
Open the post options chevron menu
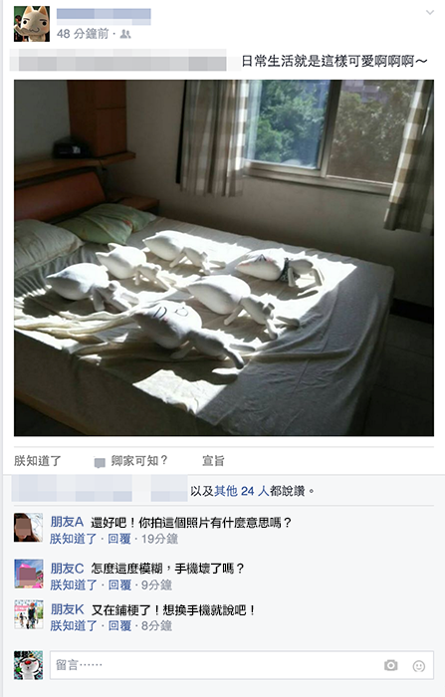[x=430, y=12]
